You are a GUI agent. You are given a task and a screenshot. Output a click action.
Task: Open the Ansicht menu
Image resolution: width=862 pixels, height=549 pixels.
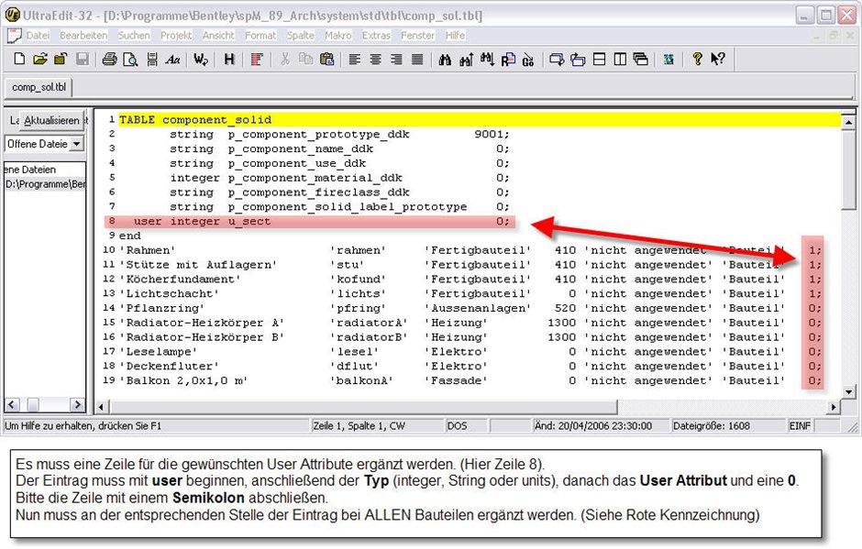click(218, 35)
